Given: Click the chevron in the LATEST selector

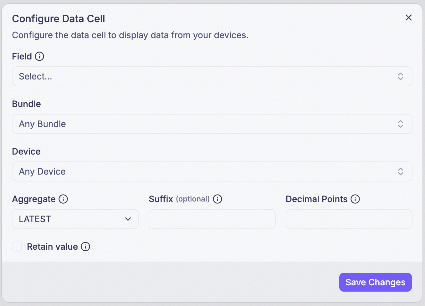Looking at the screenshot, I should (128, 219).
